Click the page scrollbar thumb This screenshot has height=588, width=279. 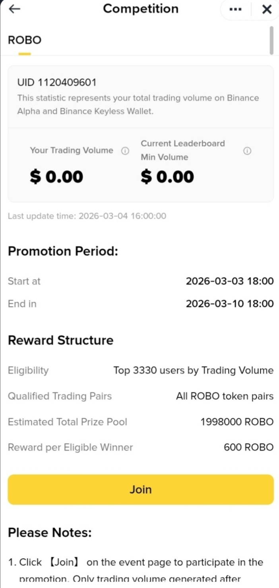click(271, 40)
